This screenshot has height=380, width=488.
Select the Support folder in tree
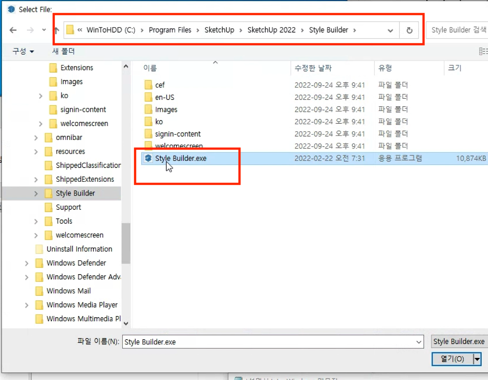(68, 207)
